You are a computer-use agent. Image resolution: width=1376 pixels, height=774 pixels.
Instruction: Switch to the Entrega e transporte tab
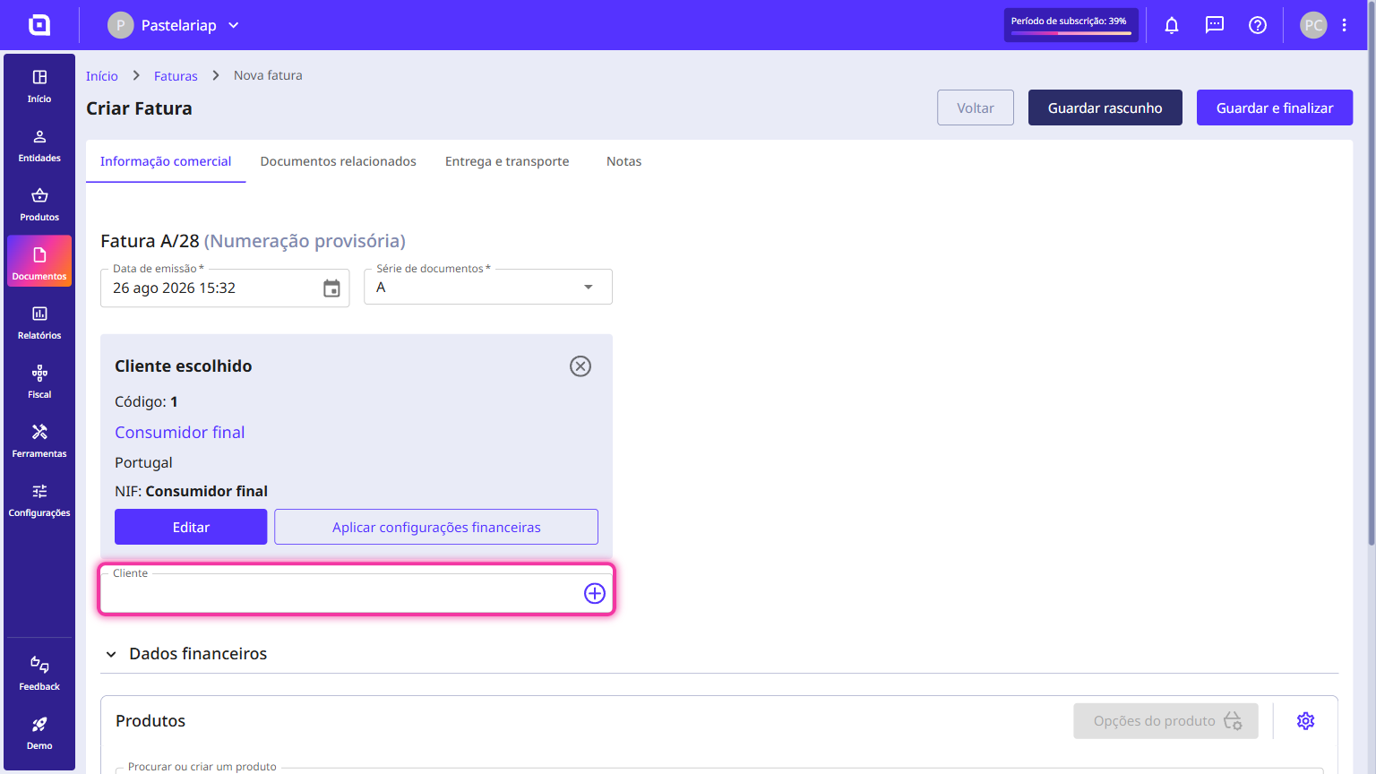(x=507, y=161)
